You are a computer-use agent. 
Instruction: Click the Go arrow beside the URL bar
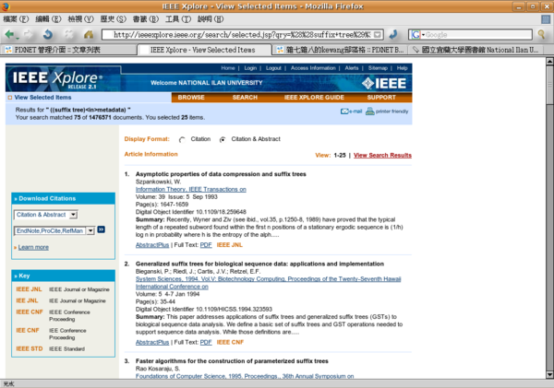coord(393,34)
